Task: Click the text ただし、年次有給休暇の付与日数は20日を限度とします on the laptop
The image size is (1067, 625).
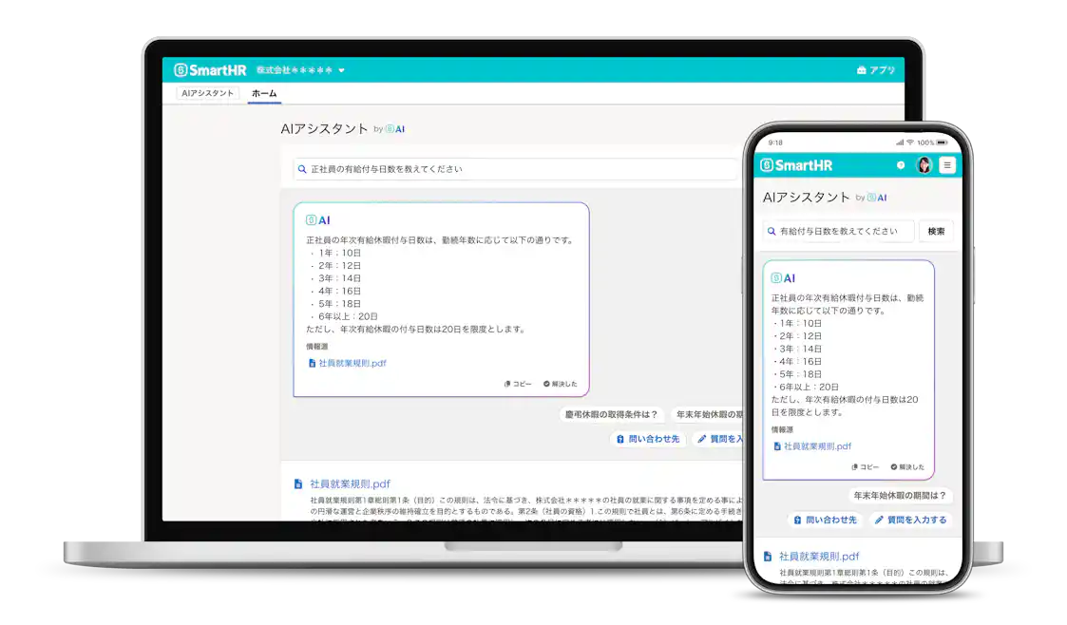Action: (416, 330)
